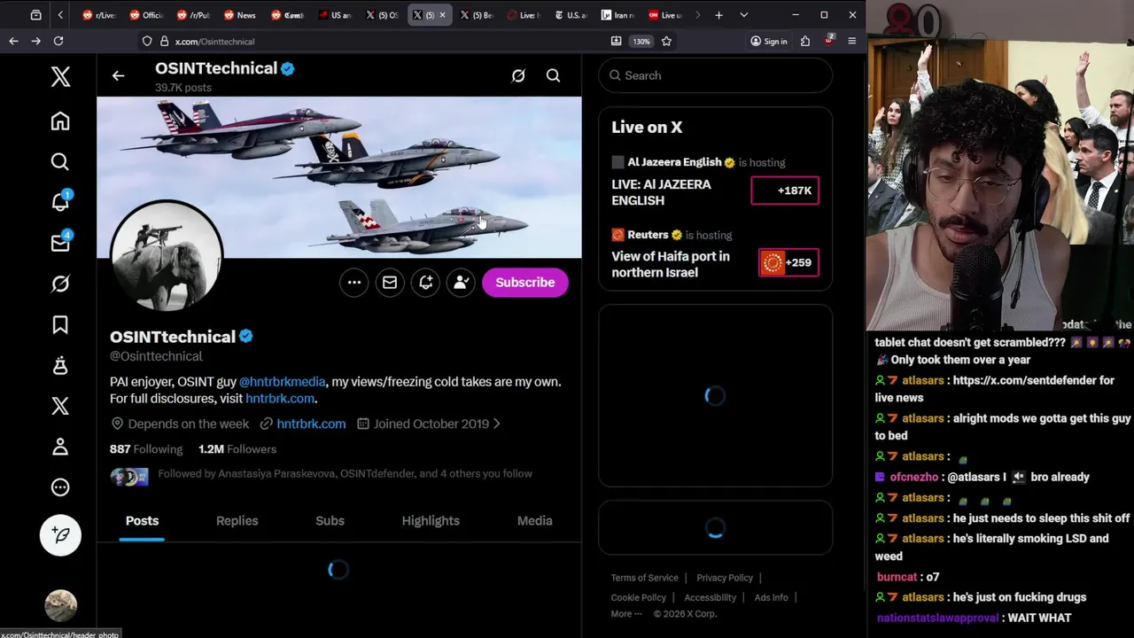The image size is (1134, 638).
Task: Switch to Replies tab
Action: (237, 521)
